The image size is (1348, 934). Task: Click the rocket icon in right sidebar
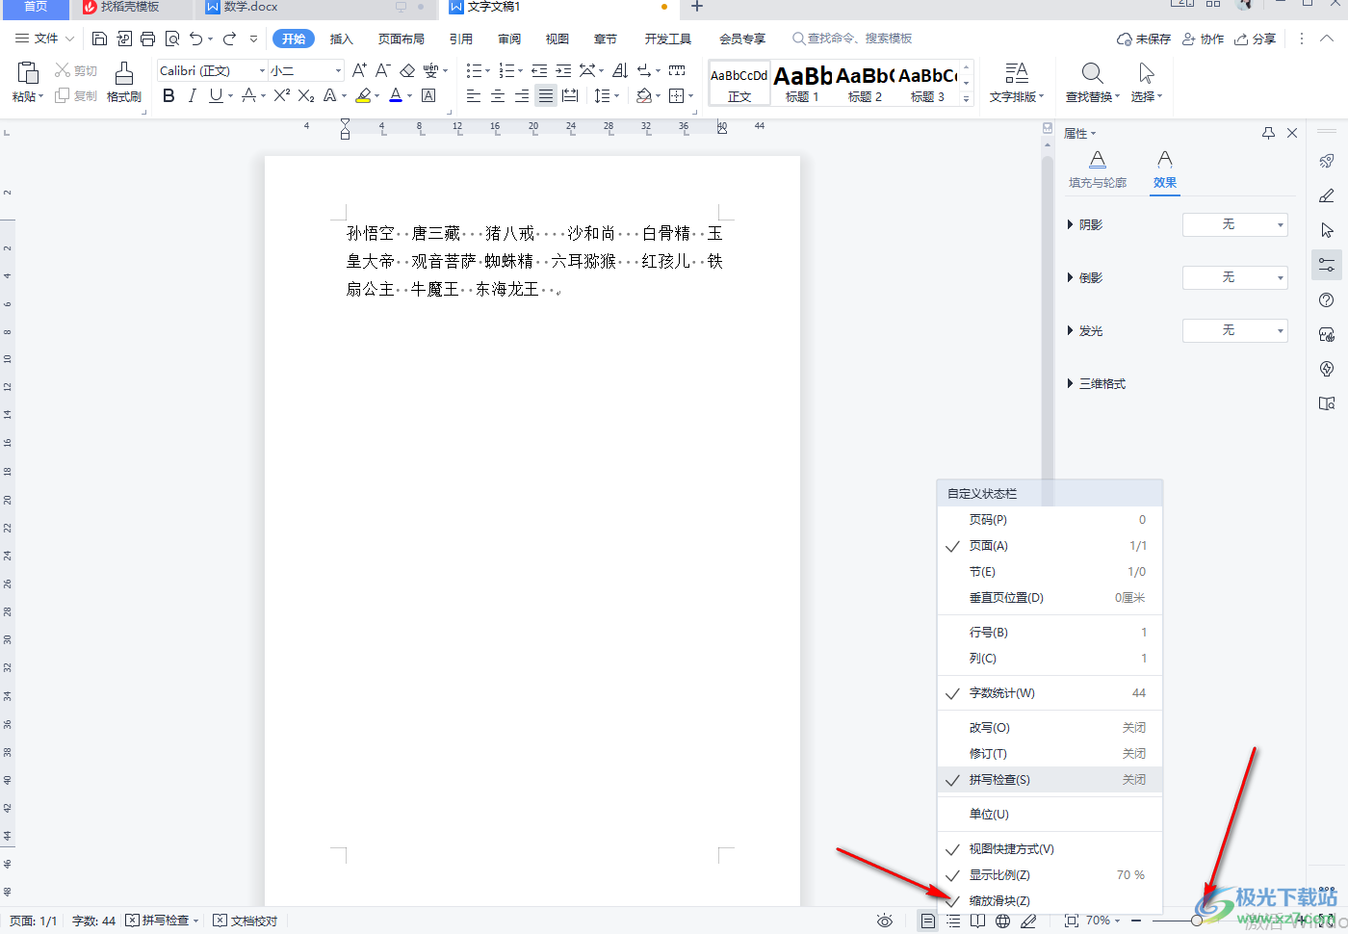coord(1327,161)
